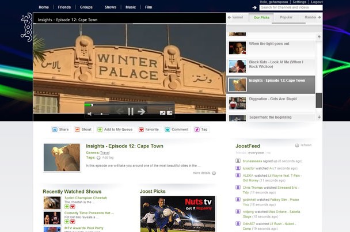Click the Logout link
This screenshot has height=232, width=350.
[317, 2]
